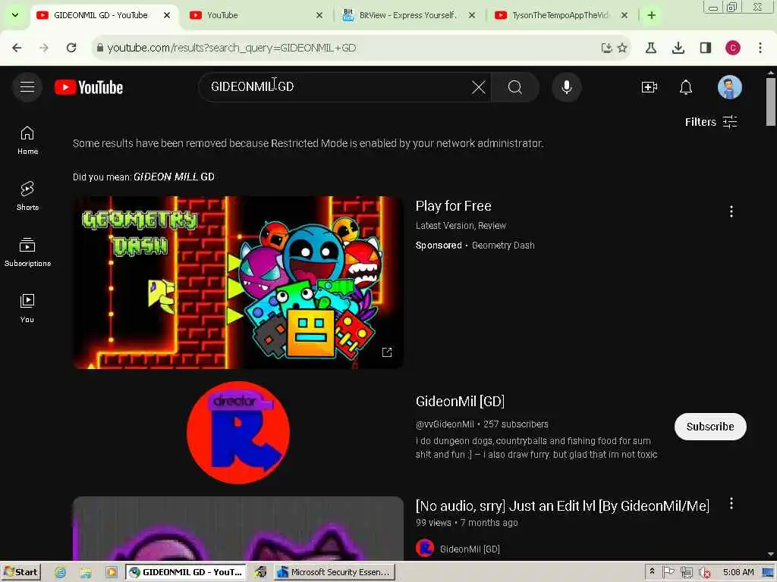Start voice search with the microphone
This screenshot has height=582, width=777.
point(566,88)
